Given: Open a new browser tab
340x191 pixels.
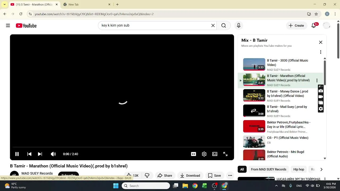Looking at the screenshot, I should [x=117, y=5].
